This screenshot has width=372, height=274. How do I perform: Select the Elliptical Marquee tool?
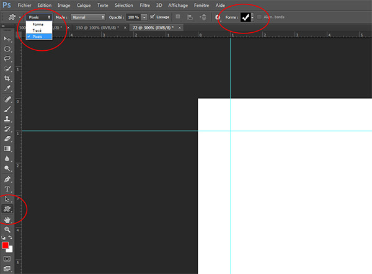coord(7,49)
